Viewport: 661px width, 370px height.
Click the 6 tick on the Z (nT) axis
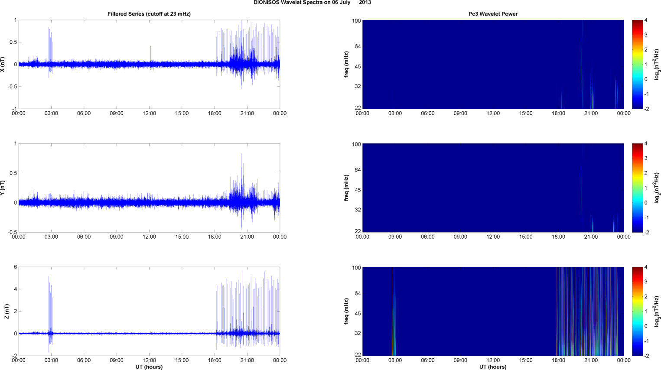tap(15, 267)
